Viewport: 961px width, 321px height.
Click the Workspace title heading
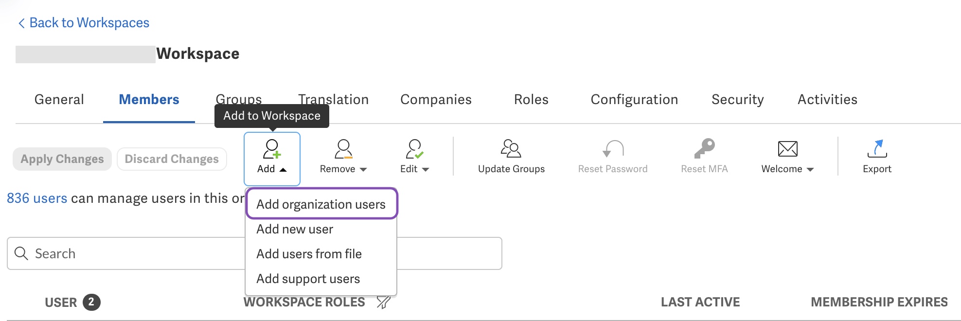pos(197,53)
